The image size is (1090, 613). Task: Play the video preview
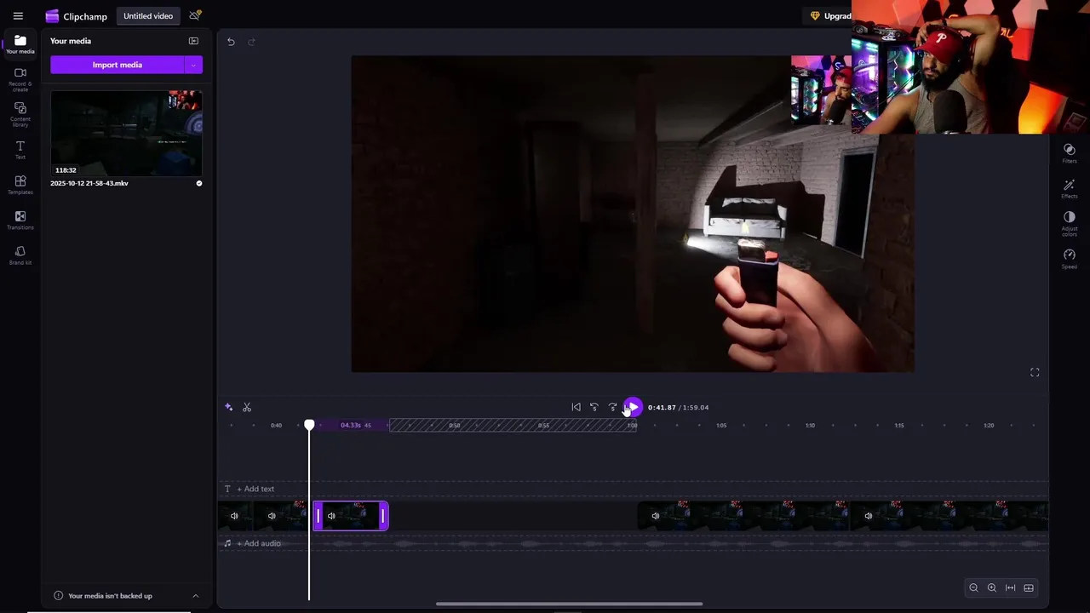(x=633, y=407)
